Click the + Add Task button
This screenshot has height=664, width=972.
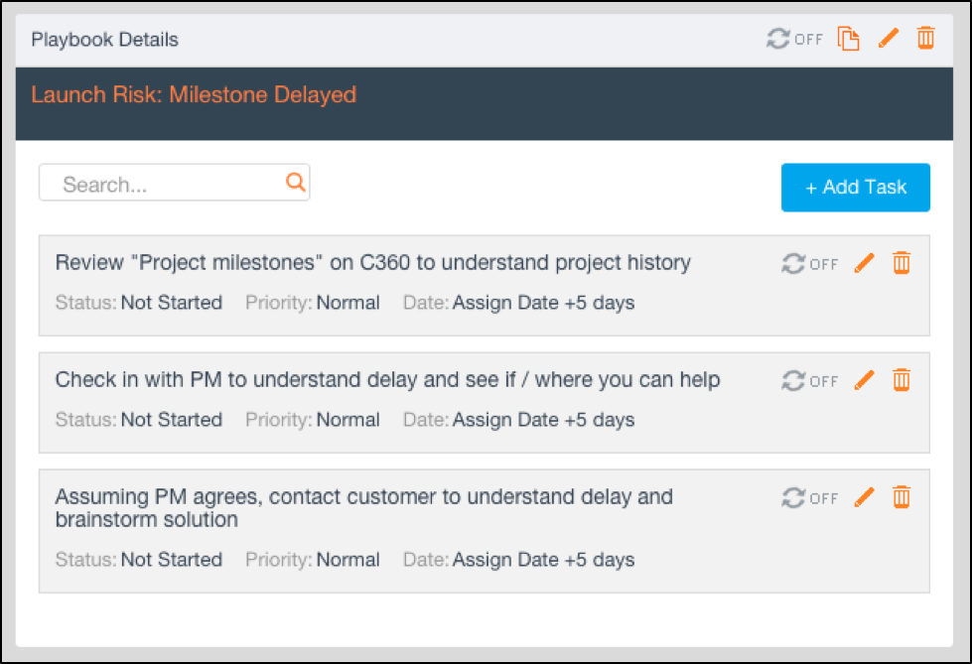[x=855, y=188]
